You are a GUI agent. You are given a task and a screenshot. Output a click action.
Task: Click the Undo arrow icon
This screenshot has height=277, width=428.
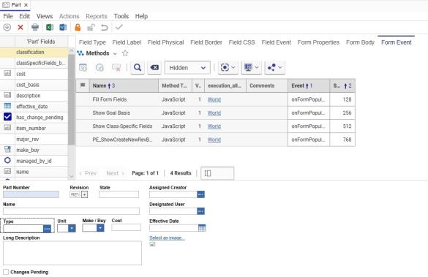[105, 27]
